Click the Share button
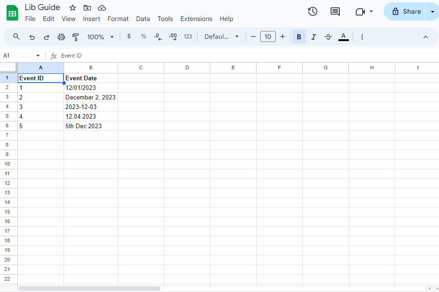439x292 pixels. point(405,11)
